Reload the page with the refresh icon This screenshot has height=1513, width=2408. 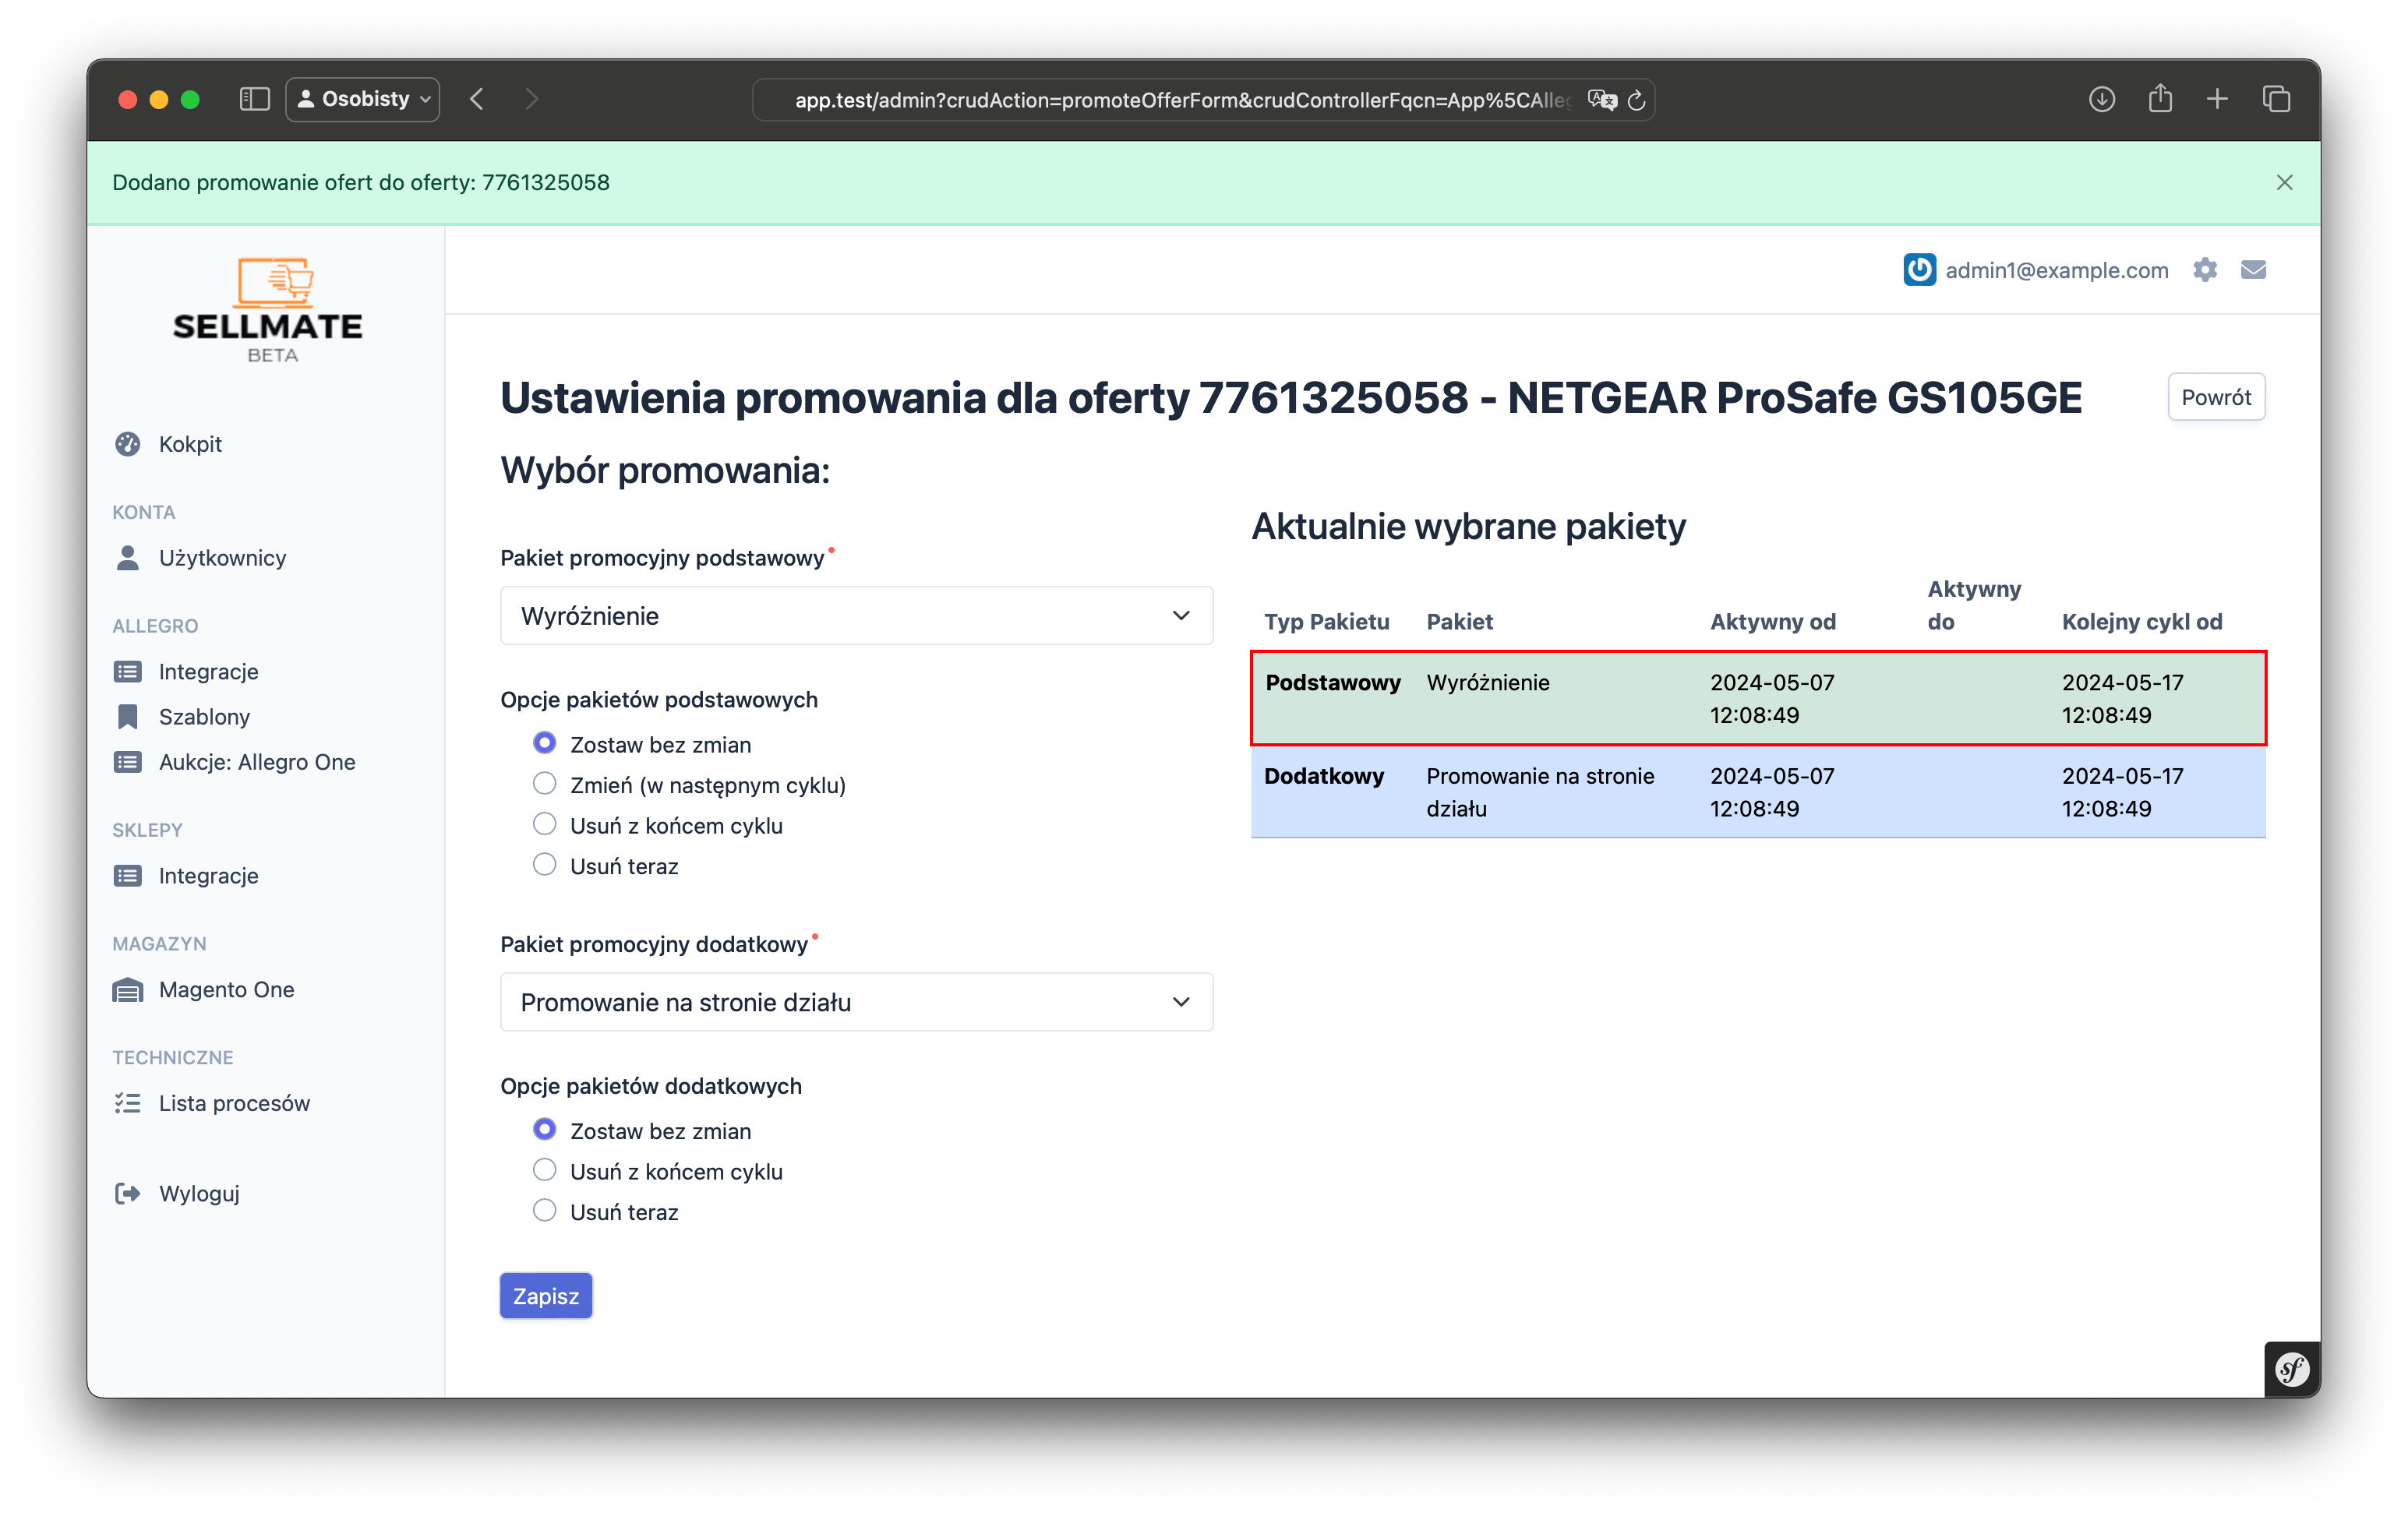coord(1637,100)
